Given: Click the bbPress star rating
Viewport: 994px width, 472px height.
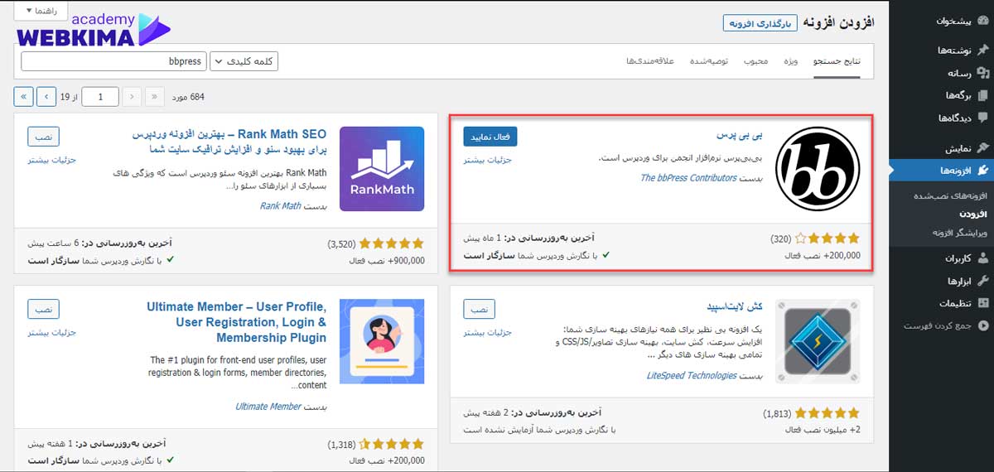Looking at the screenshot, I should (828, 238).
